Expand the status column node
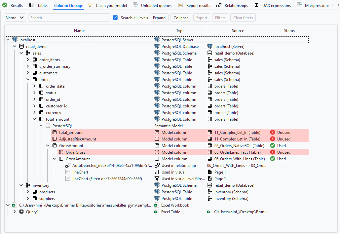This screenshot has width=340, height=234. click(34, 93)
